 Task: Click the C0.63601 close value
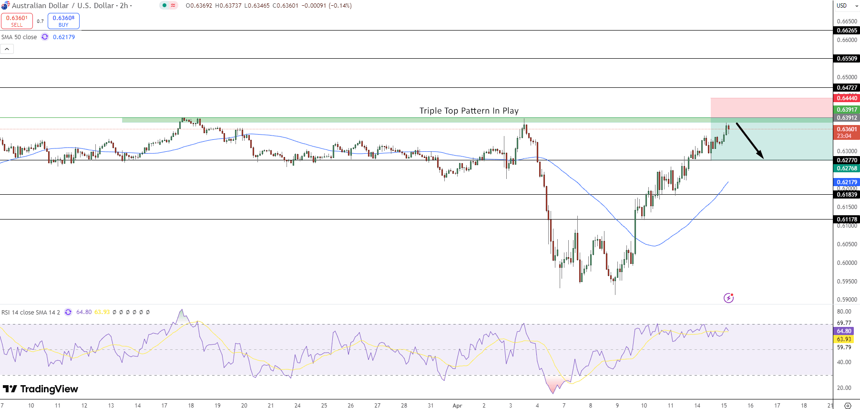(285, 6)
